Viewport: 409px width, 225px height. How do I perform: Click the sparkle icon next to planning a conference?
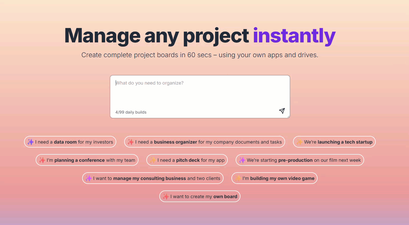click(42, 160)
